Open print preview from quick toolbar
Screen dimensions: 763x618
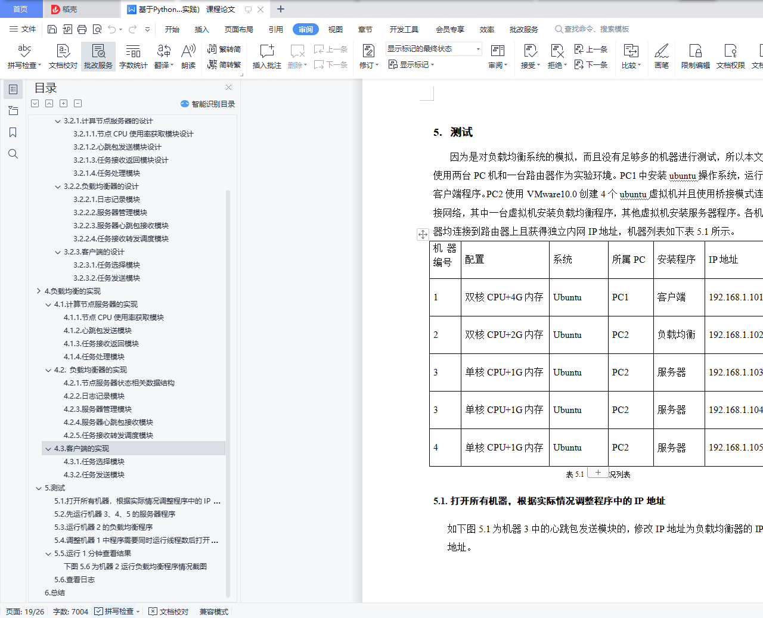coord(97,29)
